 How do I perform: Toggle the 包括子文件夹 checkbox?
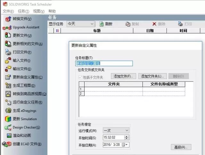tap(80, 77)
